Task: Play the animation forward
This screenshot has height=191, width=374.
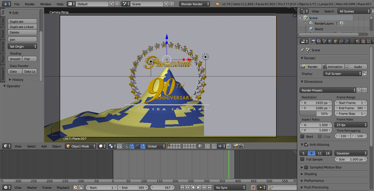Action: (x=198, y=187)
